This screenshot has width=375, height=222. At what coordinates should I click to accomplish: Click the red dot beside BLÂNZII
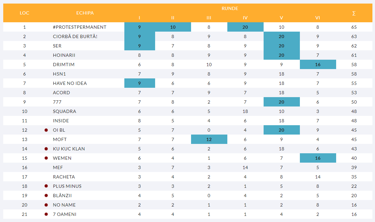tap(46, 196)
